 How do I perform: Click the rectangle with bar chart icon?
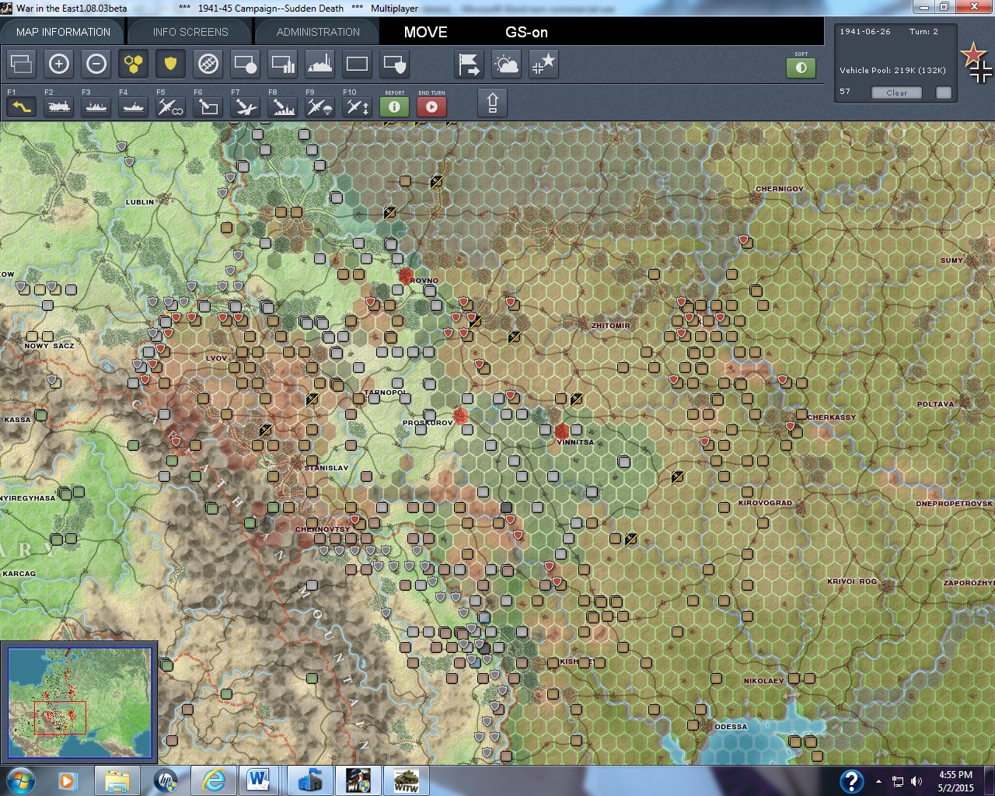point(283,64)
